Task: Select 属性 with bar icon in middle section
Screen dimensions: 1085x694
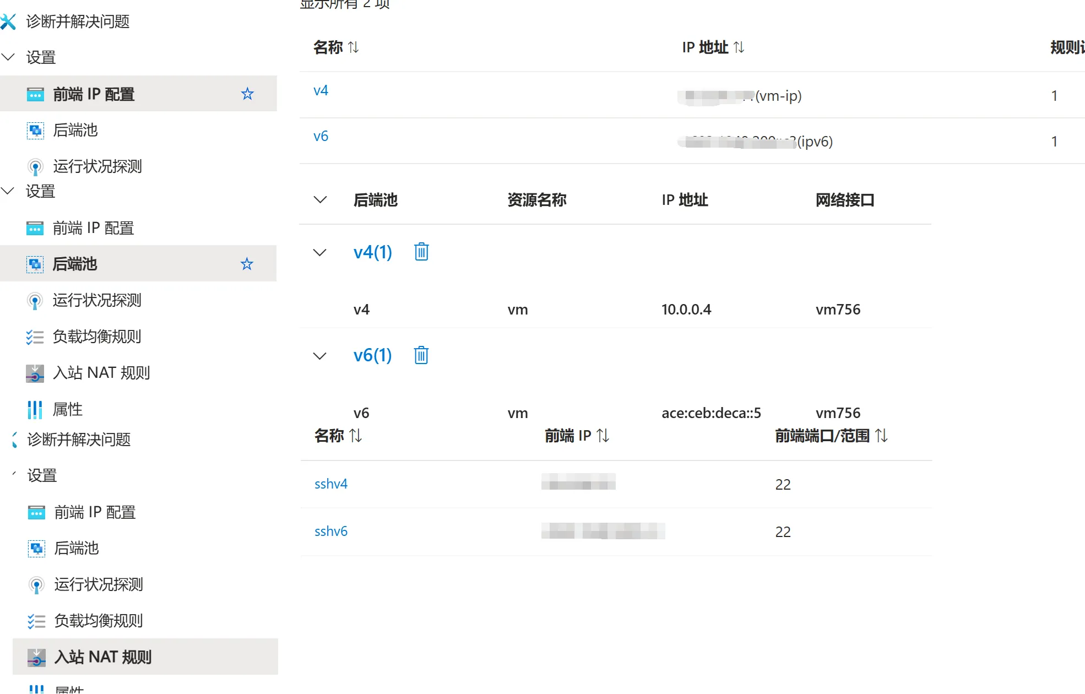Action: (x=67, y=409)
